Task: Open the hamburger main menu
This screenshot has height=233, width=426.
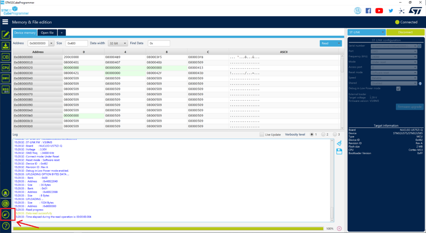Action: [5, 22]
